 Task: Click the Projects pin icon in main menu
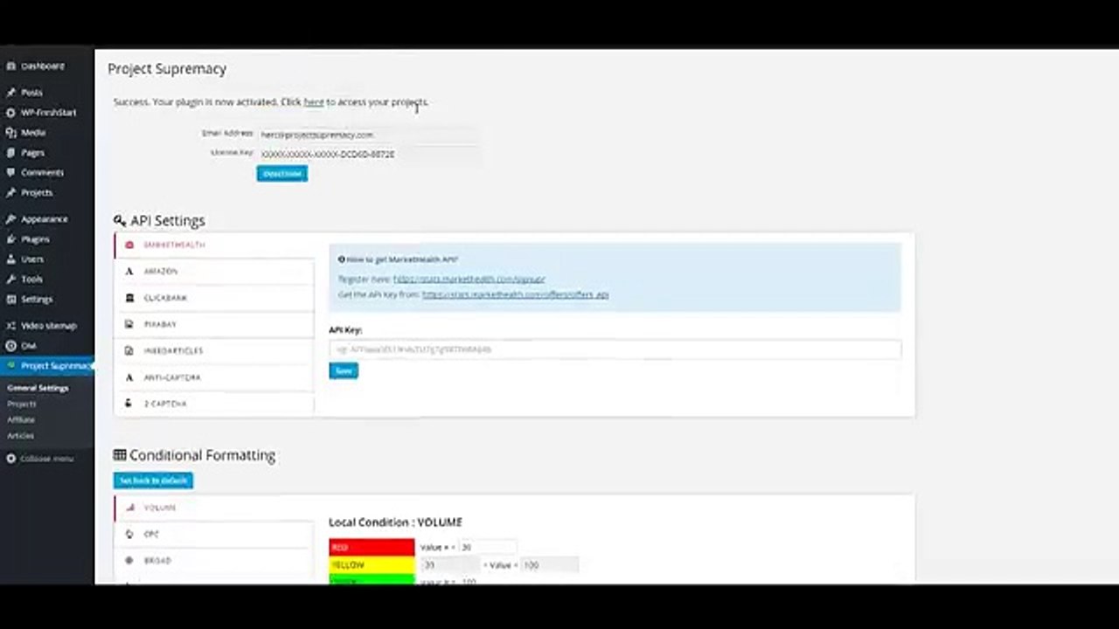pos(10,193)
